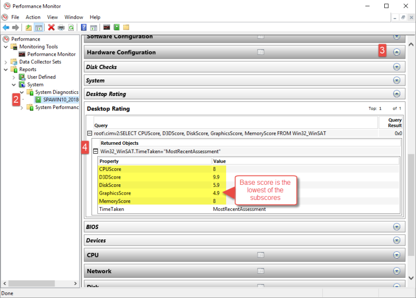416x298 pixels.
Task: Click the table icon in Hardware Configuration header
Action: 261,52
